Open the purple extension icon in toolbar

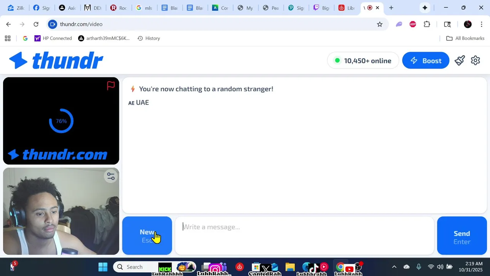coord(399,24)
